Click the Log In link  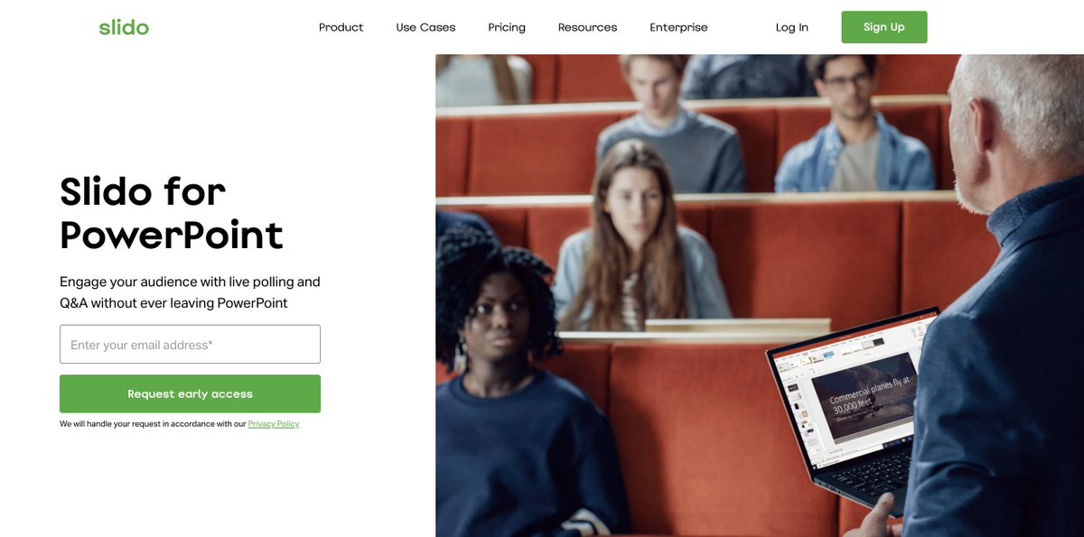point(791,27)
